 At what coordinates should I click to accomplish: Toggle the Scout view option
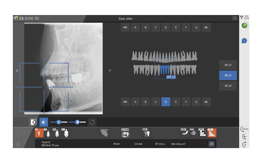point(104,133)
